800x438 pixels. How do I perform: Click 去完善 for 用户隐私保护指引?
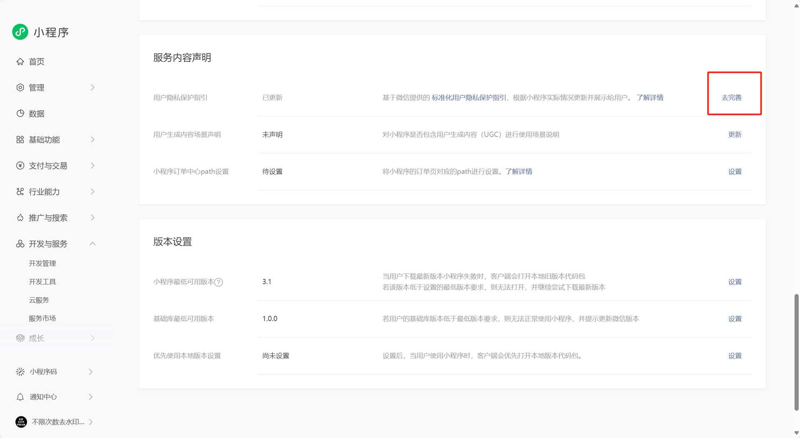(x=731, y=97)
